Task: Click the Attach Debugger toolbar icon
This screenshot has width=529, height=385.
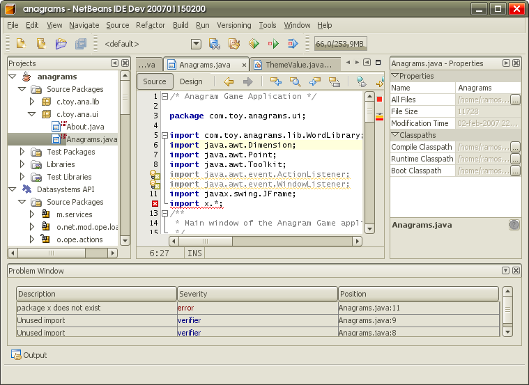Action: click(293, 44)
